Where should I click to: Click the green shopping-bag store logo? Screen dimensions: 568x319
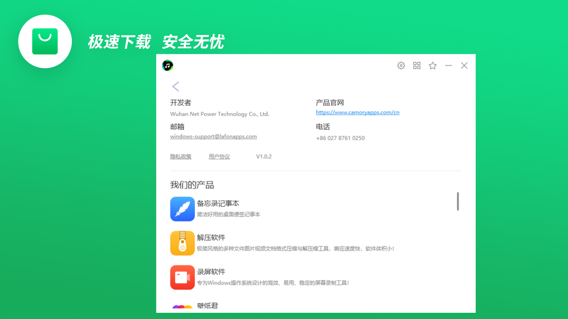tap(45, 41)
